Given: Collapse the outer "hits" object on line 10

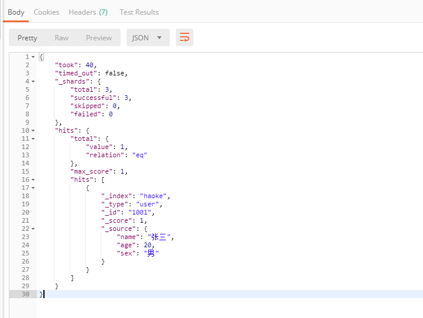Looking at the screenshot, I should click(33, 130).
